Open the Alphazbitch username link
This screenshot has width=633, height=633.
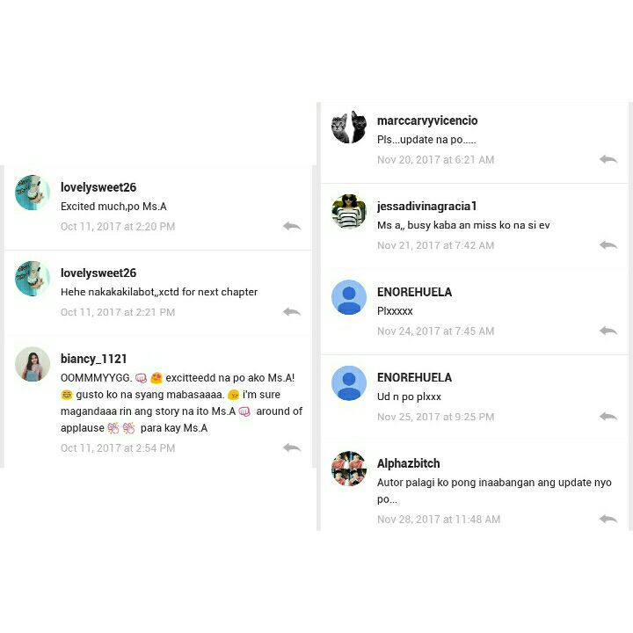click(x=408, y=463)
